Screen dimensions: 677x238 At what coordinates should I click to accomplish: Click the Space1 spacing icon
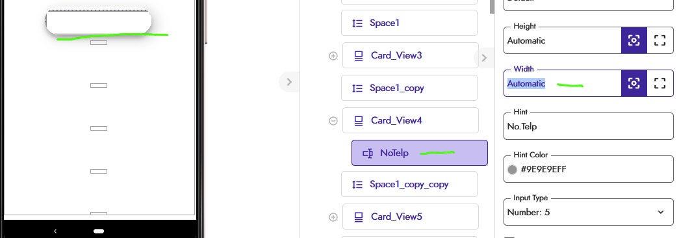point(357,23)
